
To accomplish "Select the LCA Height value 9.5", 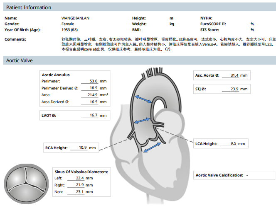I will click(233, 144).
